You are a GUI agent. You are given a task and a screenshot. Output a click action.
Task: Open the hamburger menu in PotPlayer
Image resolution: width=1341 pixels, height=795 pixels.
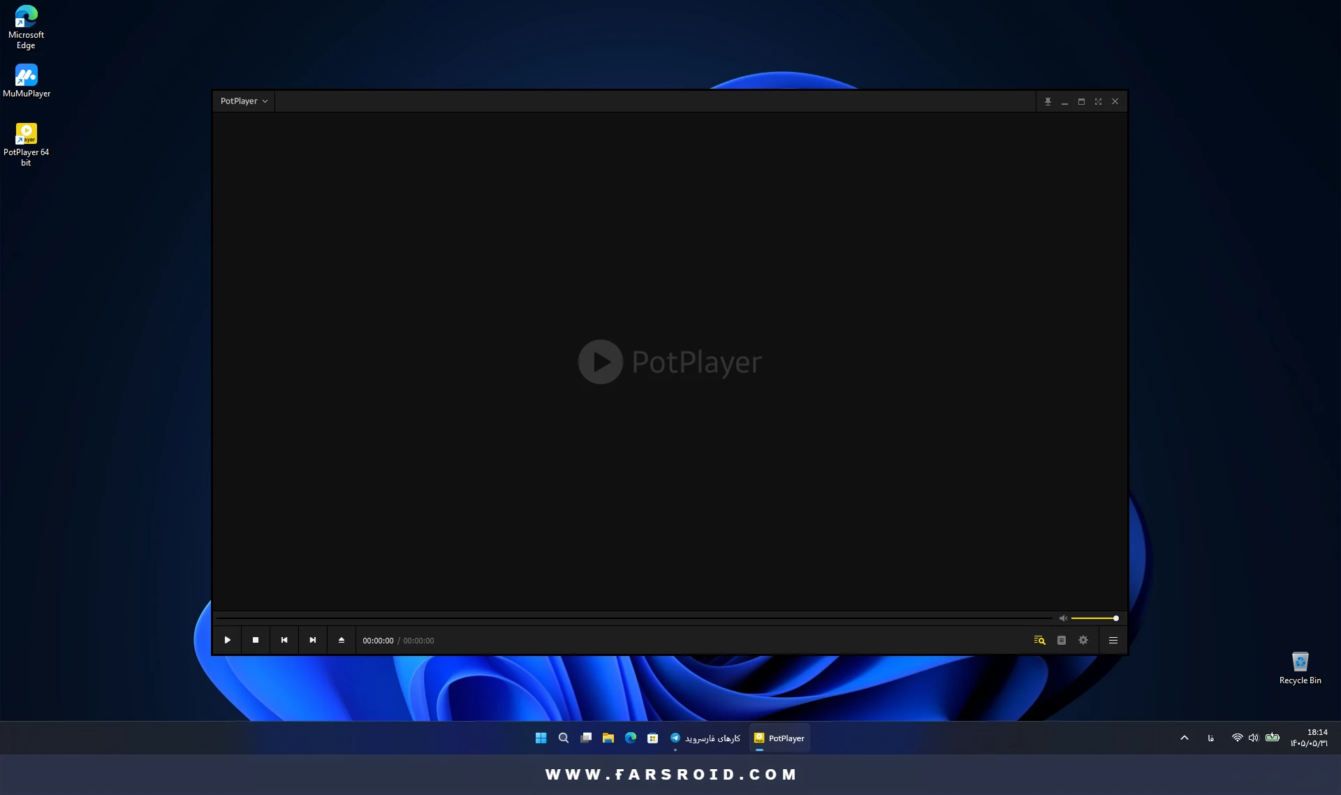pos(1113,640)
